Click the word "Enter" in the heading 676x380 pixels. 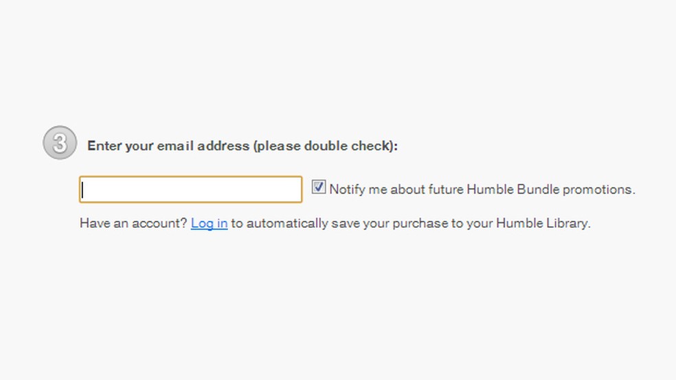tap(104, 146)
